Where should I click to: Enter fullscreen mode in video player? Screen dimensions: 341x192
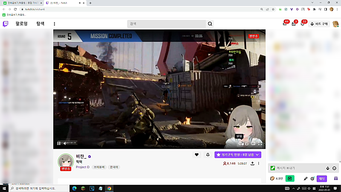(x=260, y=143)
